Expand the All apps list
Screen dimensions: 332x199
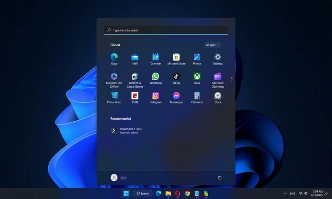(x=213, y=45)
